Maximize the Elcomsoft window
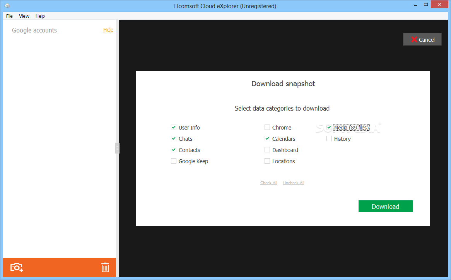The width and height of the screenshot is (451, 280). click(426, 5)
